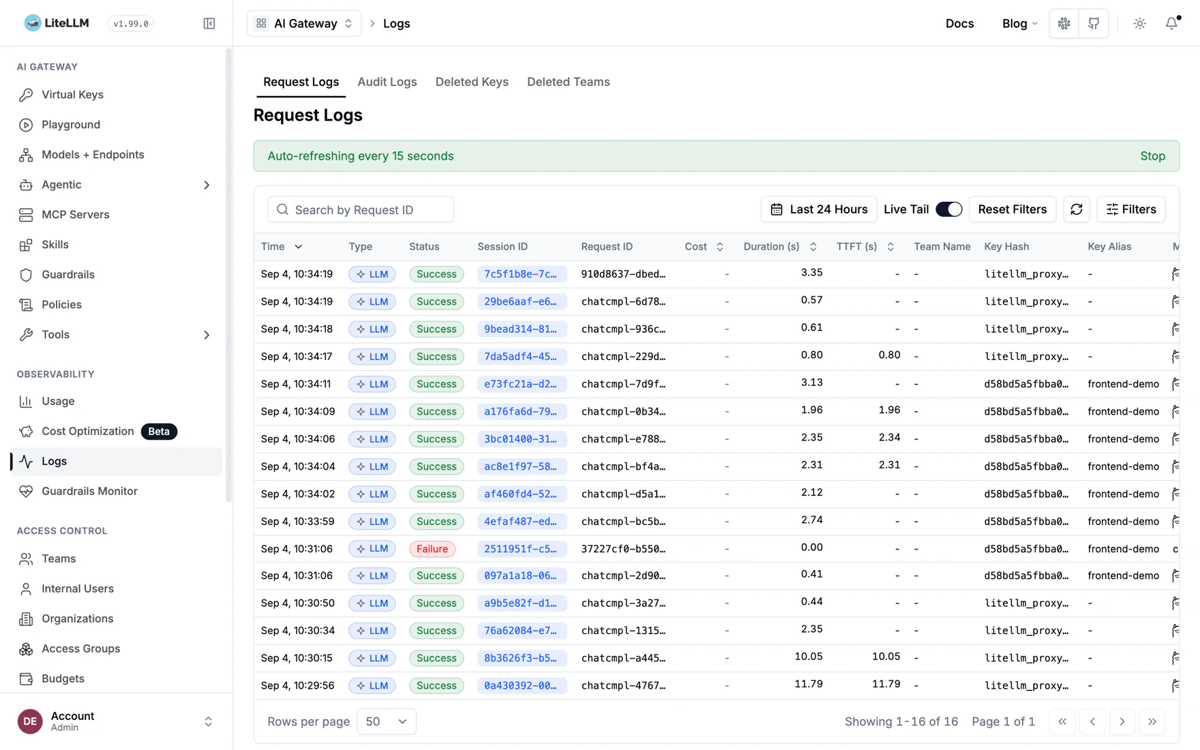Open Docs link in header
This screenshot has width=1200, height=750.
coord(959,24)
